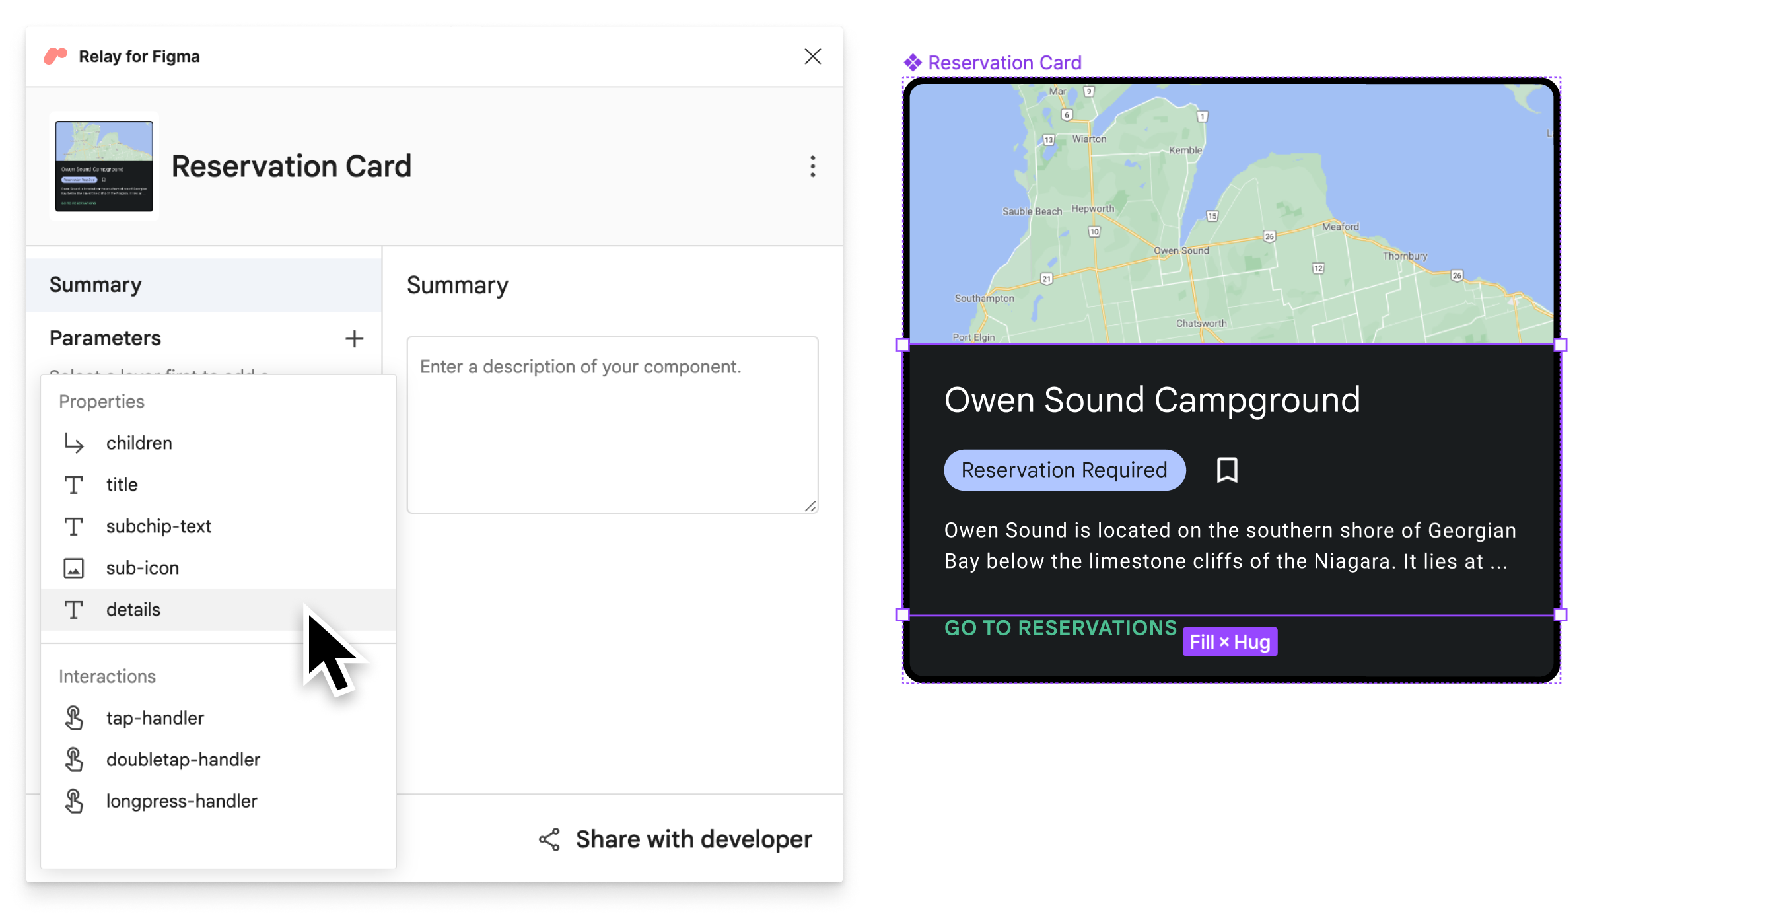Select the details layer tree item
The width and height of the screenshot is (1791, 922).
pos(131,608)
